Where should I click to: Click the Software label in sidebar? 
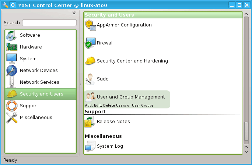tap(30, 35)
